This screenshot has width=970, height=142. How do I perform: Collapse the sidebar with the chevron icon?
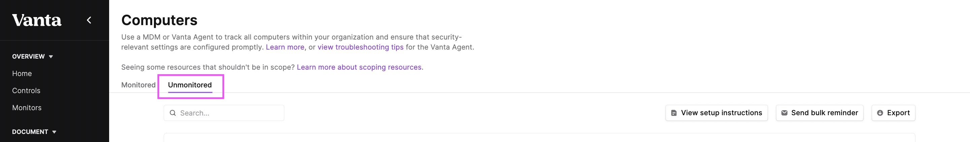pos(89,20)
